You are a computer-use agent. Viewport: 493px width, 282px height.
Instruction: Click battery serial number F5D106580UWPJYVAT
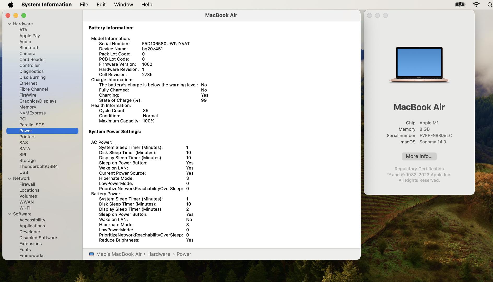166,44
